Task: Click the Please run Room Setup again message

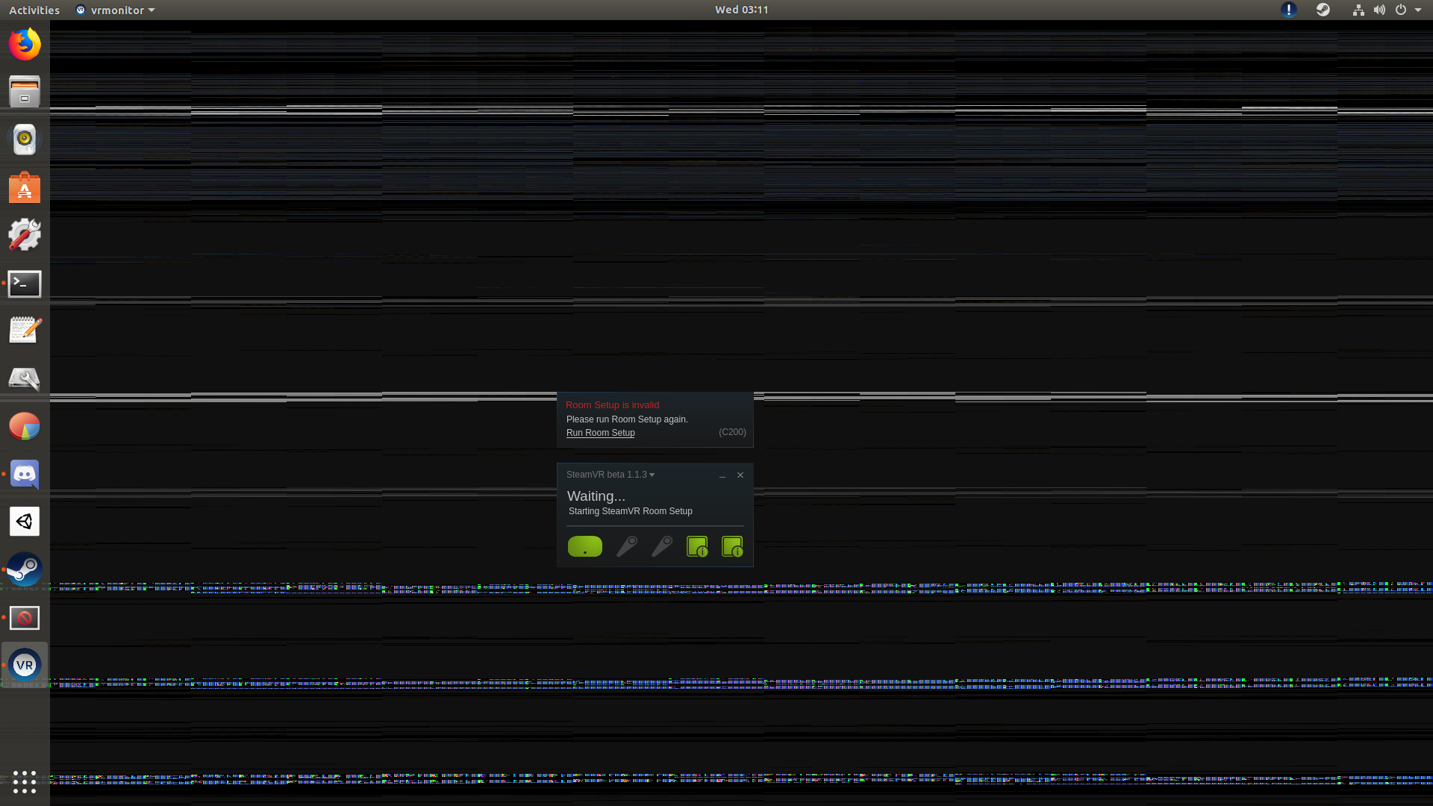Action: (x=627, y=419)
